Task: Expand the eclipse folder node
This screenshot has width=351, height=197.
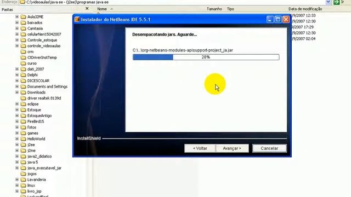Action: [x=17, y=104]
